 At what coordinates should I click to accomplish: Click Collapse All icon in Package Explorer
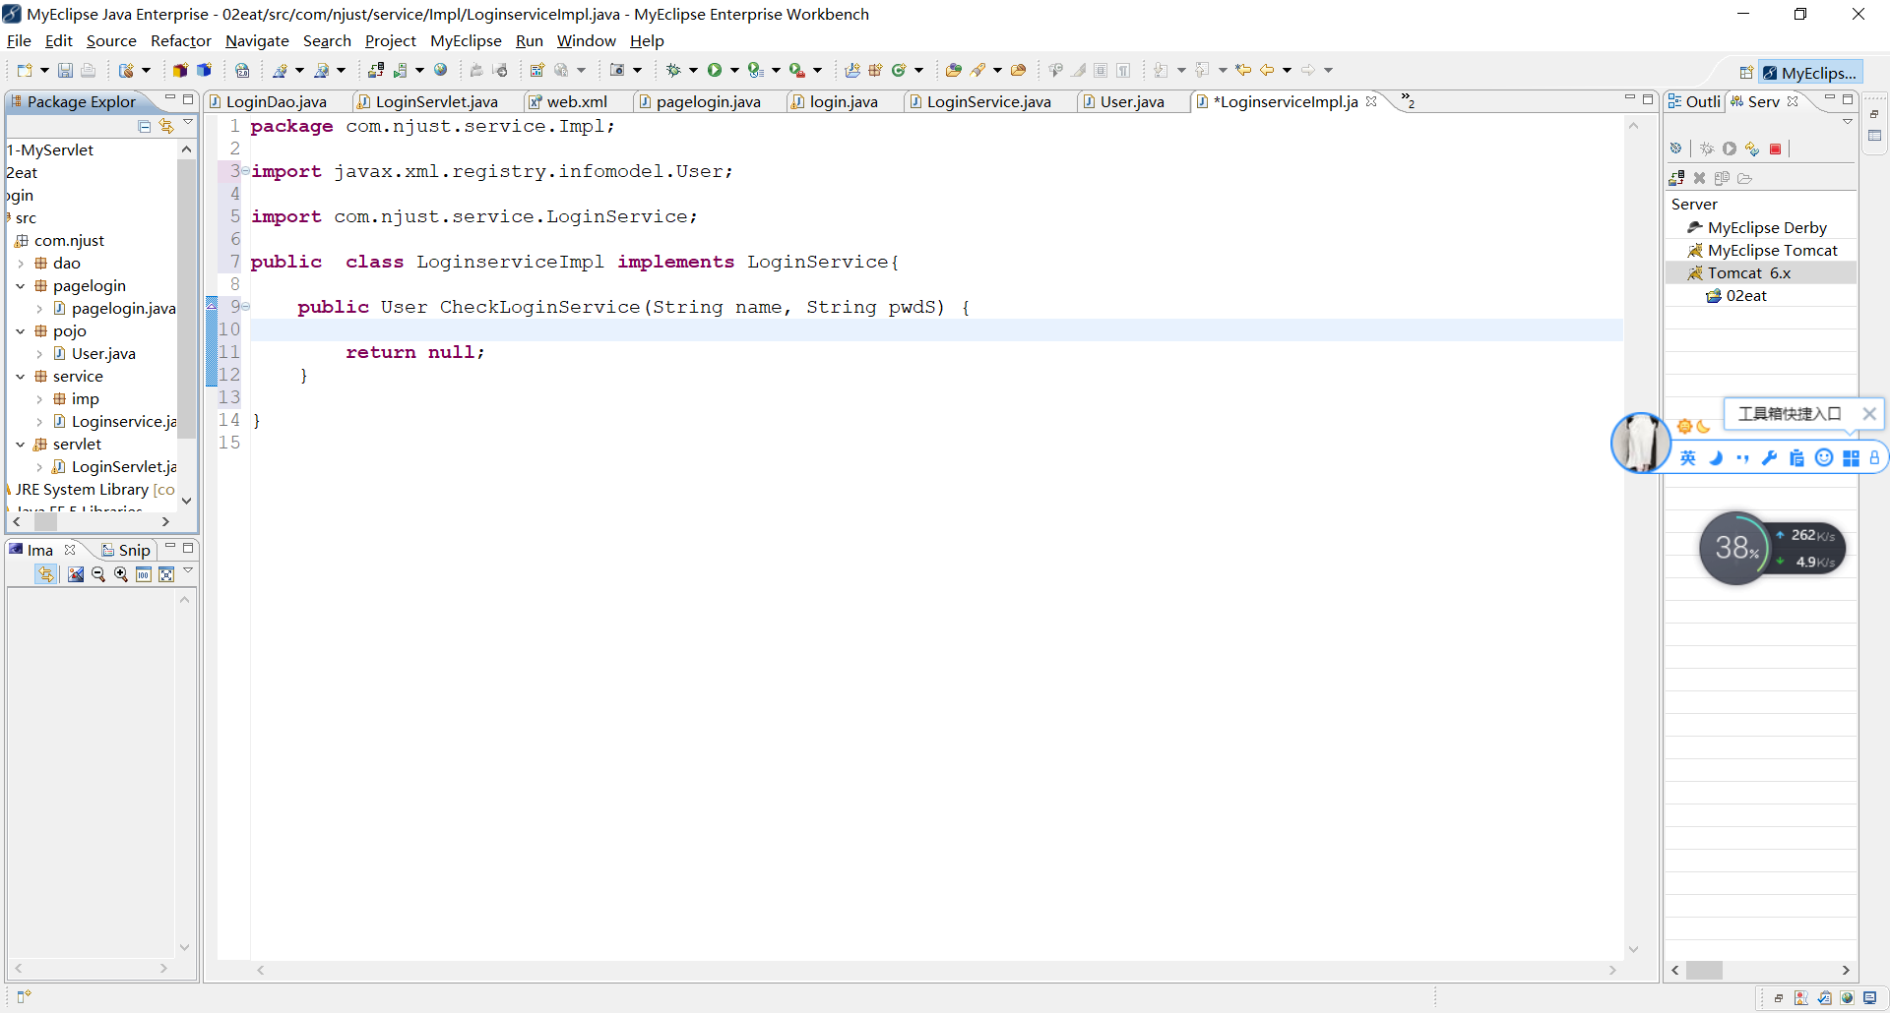click(x=145, y=126)
